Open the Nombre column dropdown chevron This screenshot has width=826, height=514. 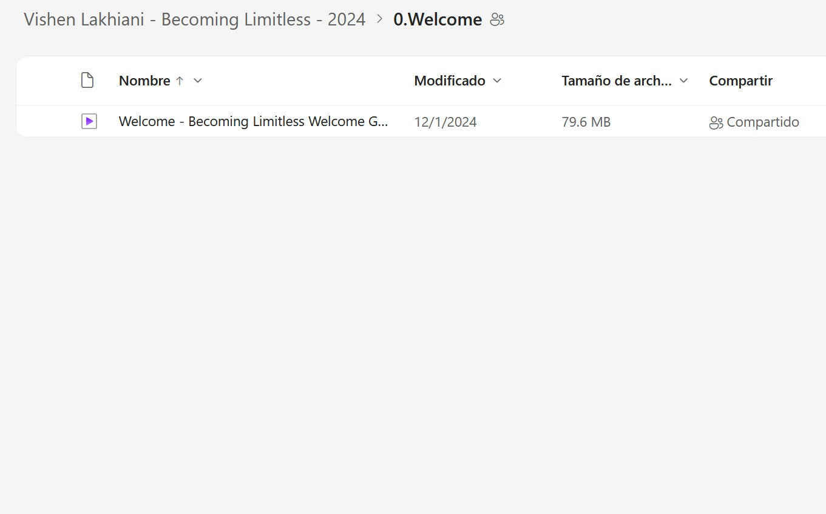pos(198,81)
